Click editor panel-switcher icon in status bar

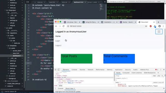[2, 91]
